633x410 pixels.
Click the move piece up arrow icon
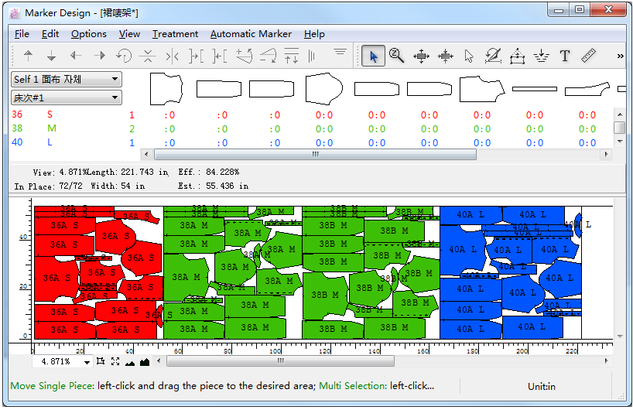(29, 56)
